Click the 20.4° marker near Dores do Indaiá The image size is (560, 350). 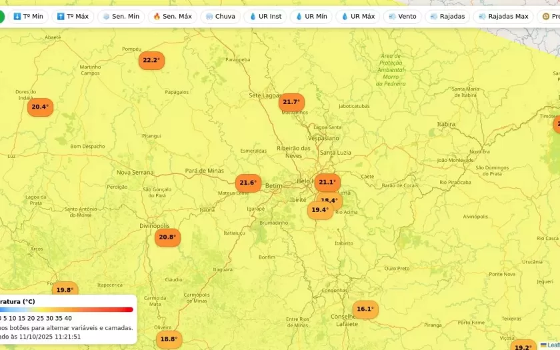click(x=40, y=107)
